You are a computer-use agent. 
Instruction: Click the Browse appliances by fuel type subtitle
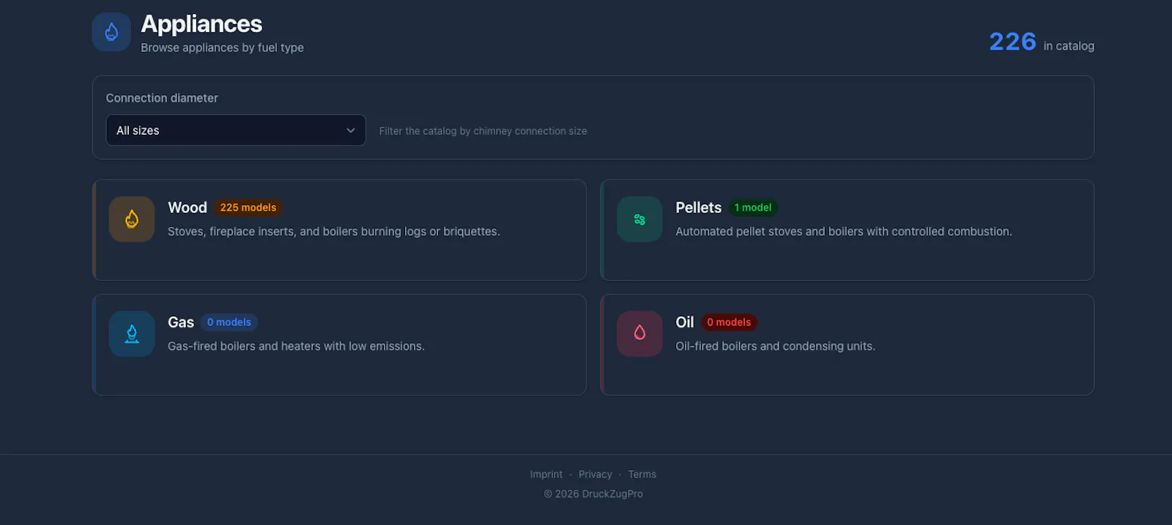[x=222, y=48]
